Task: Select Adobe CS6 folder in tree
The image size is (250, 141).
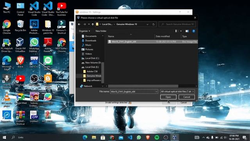Action: (92, 71)
